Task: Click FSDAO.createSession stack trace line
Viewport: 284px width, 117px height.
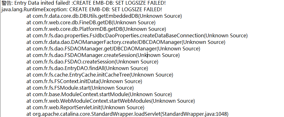Action: [92, 62]
